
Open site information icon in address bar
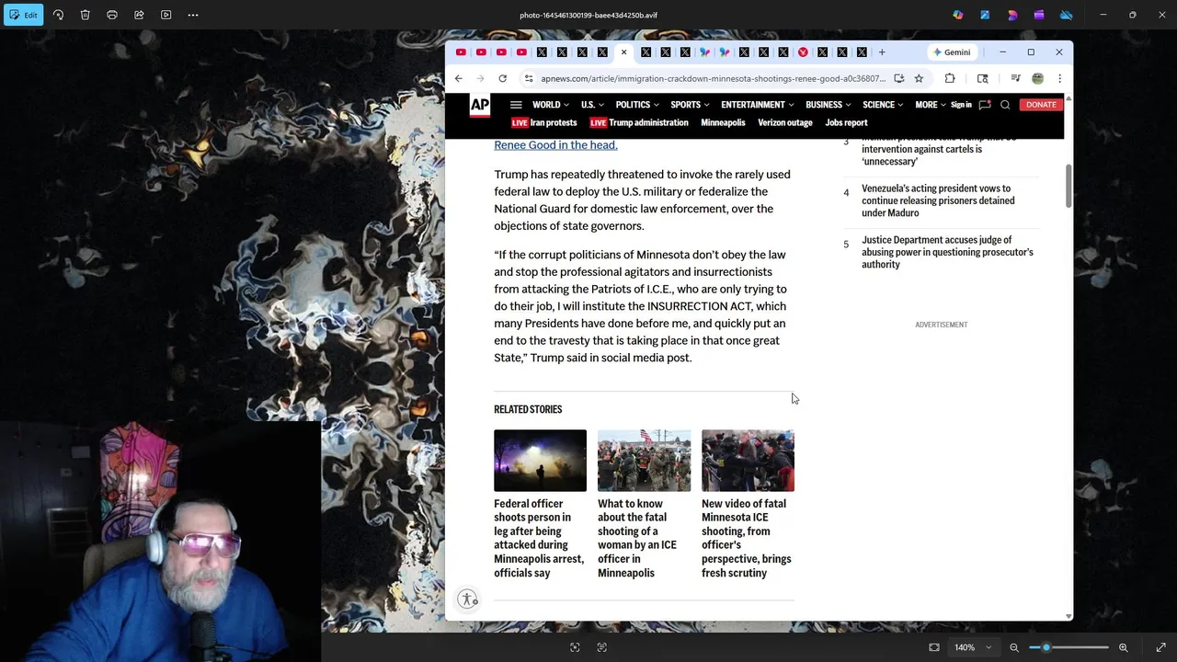click(x=529, y=78)
